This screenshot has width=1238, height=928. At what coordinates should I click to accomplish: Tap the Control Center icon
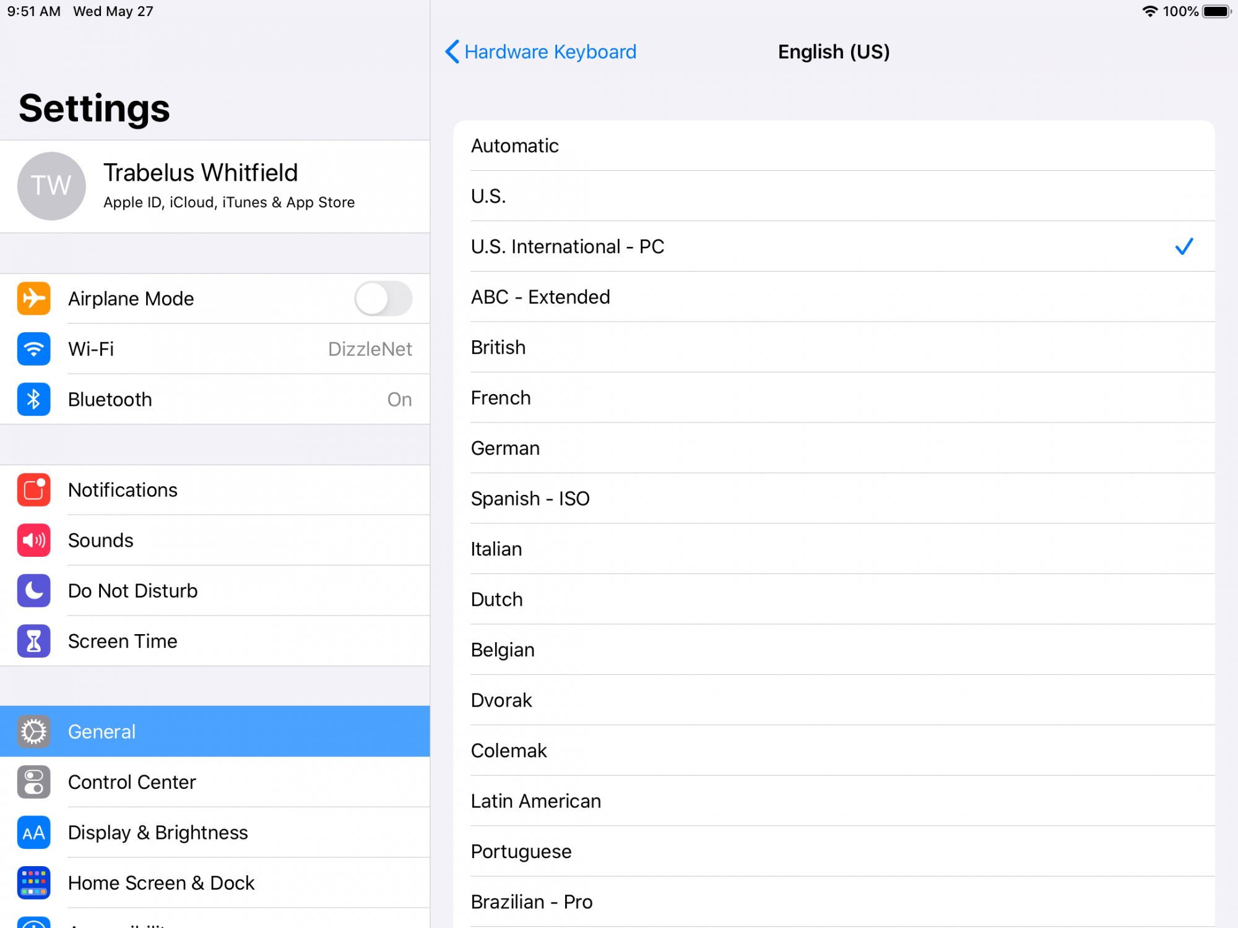33,782
